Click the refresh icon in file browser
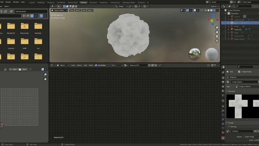Image resolution: width=259 pixels, height=146 pixels. tap(5, 11)
